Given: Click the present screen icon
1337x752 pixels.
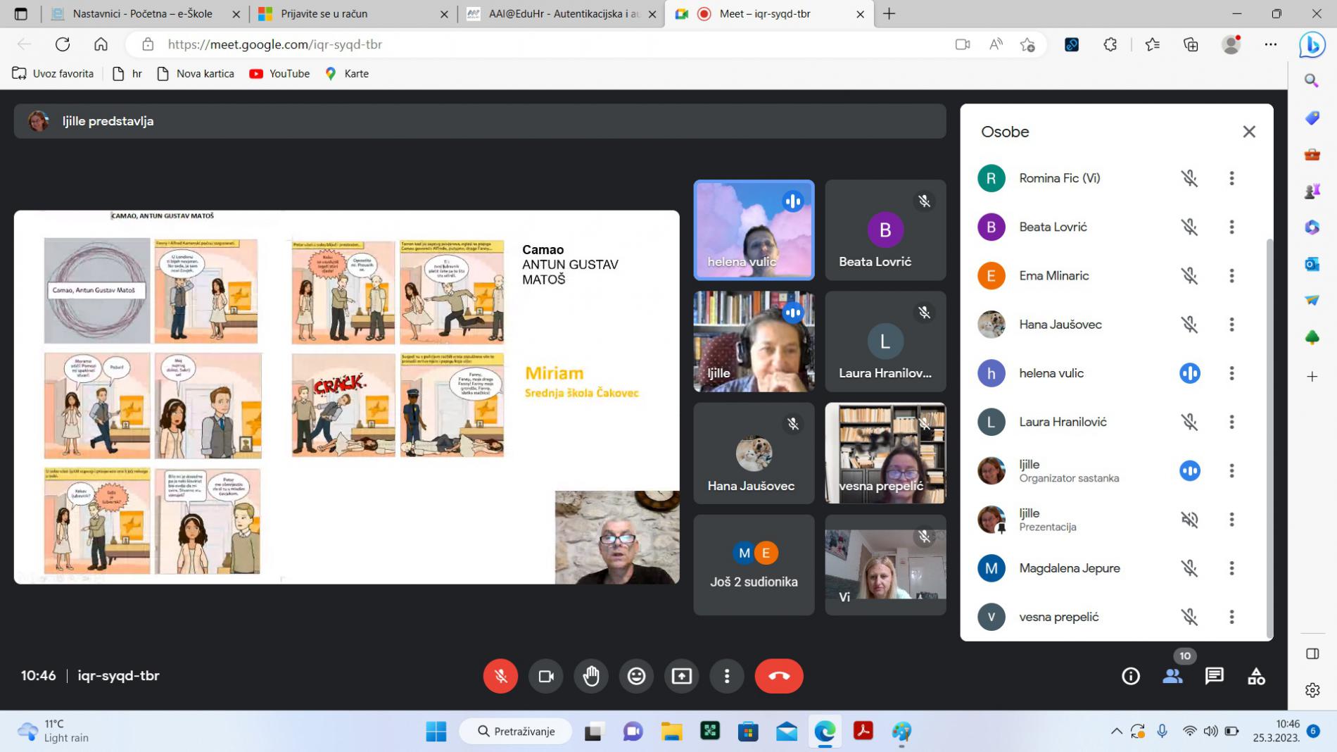Looking at the screenshot, I should click(x=681, y=676).
